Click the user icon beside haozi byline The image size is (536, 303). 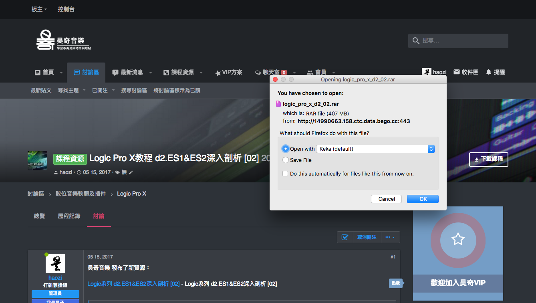(x=56, y=172)
